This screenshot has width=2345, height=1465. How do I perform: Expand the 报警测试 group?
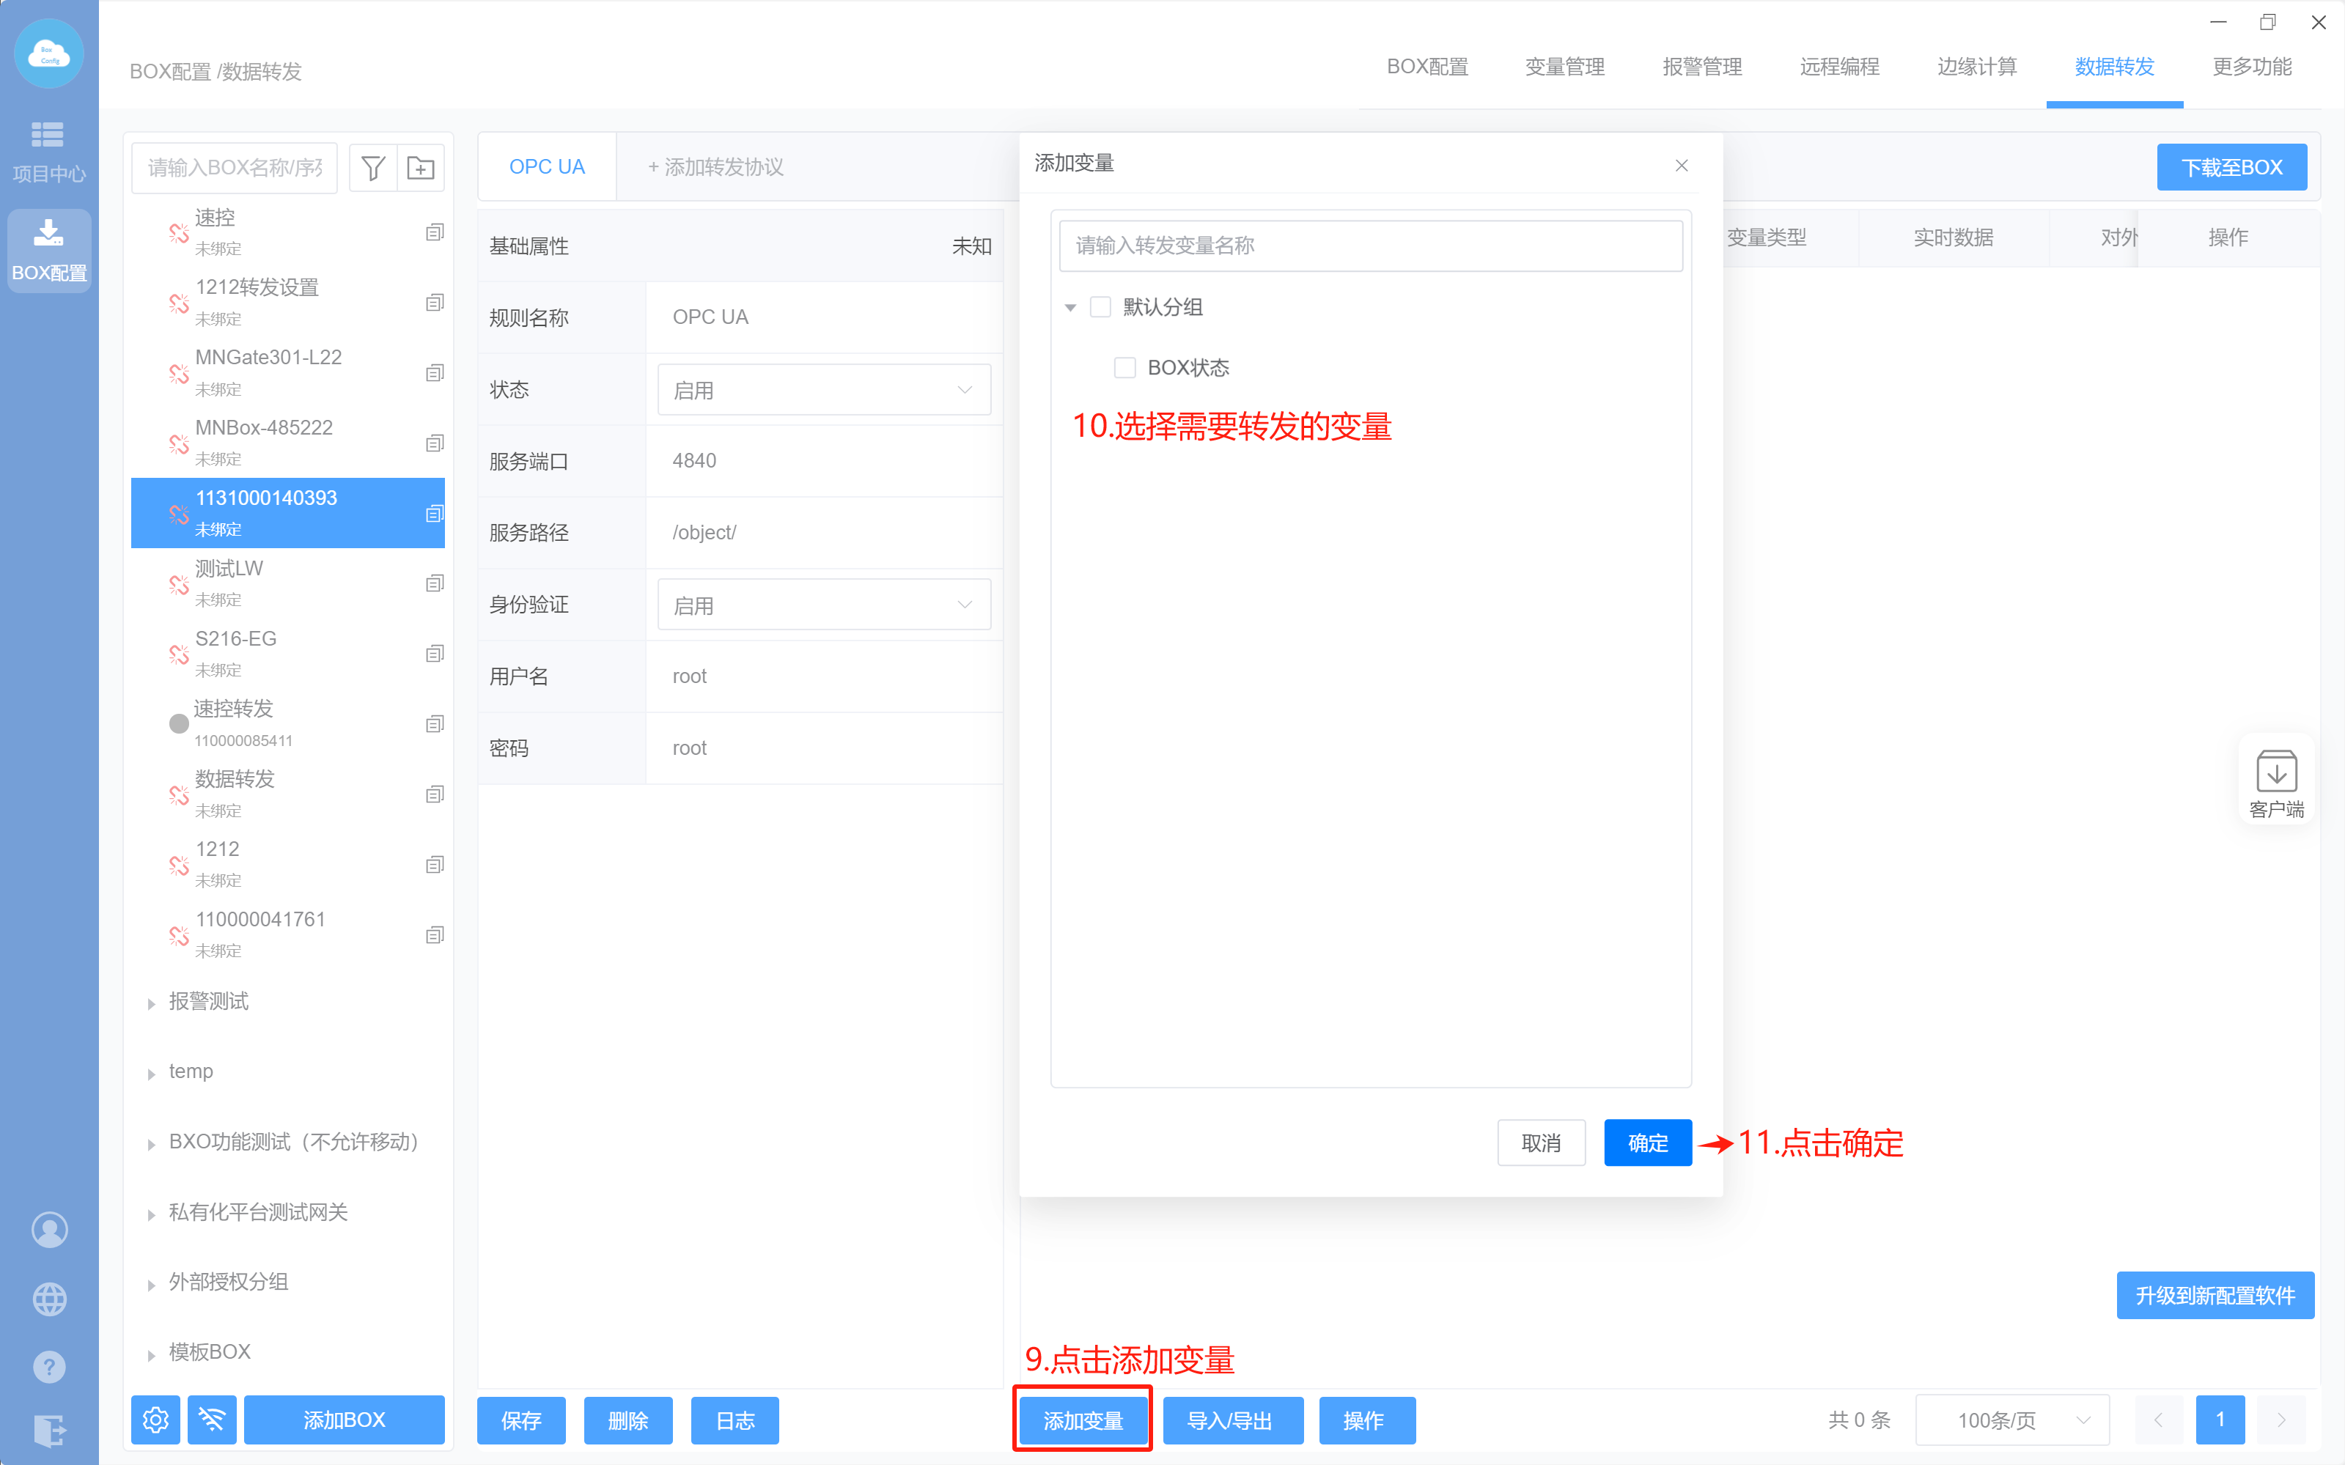tap(151, 1003)
